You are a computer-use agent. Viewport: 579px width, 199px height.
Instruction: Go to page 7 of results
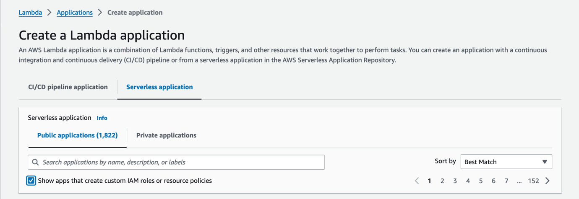[506, 181]
